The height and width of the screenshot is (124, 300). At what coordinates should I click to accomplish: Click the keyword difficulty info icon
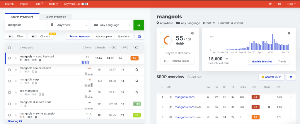(x=192, y=33)
